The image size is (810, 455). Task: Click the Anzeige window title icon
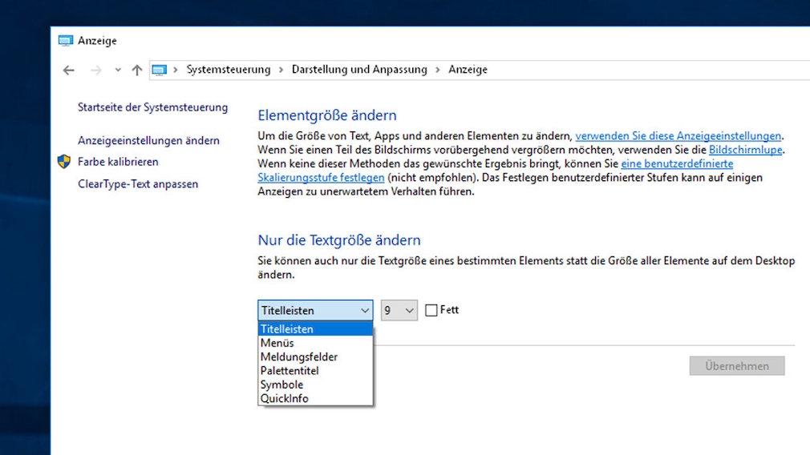click(65, 41)
